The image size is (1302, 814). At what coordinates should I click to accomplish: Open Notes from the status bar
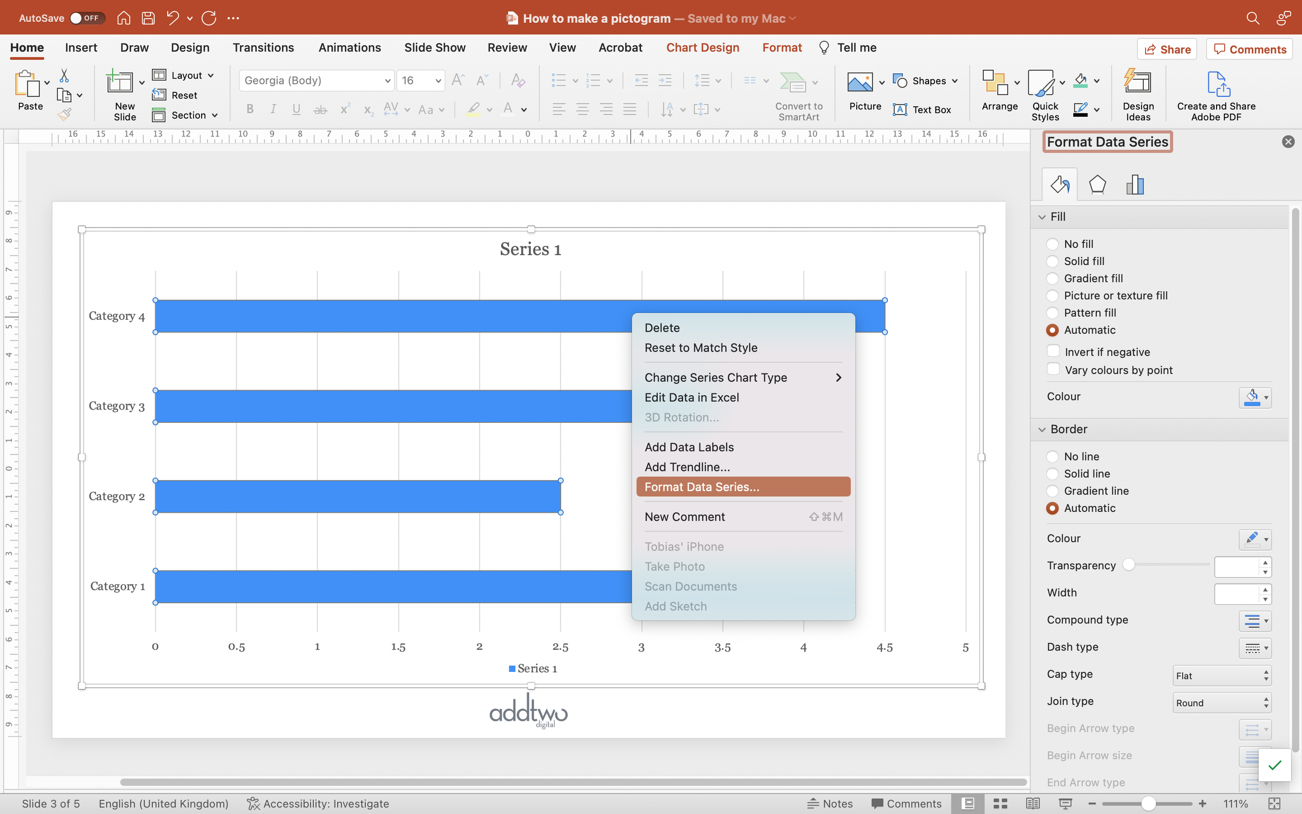click(830, 803)
